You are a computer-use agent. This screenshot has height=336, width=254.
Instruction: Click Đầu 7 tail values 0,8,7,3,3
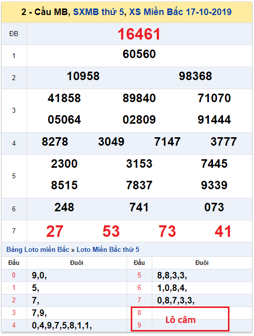pos(176,300)
